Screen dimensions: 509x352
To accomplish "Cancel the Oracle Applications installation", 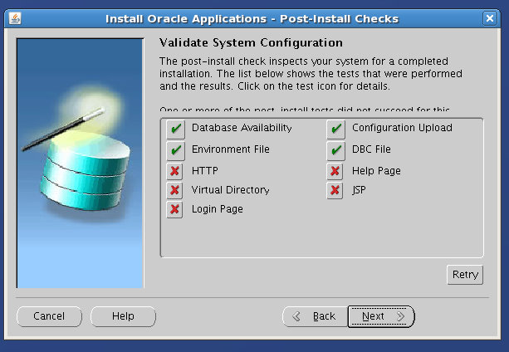I will click(x=49, y=316).
